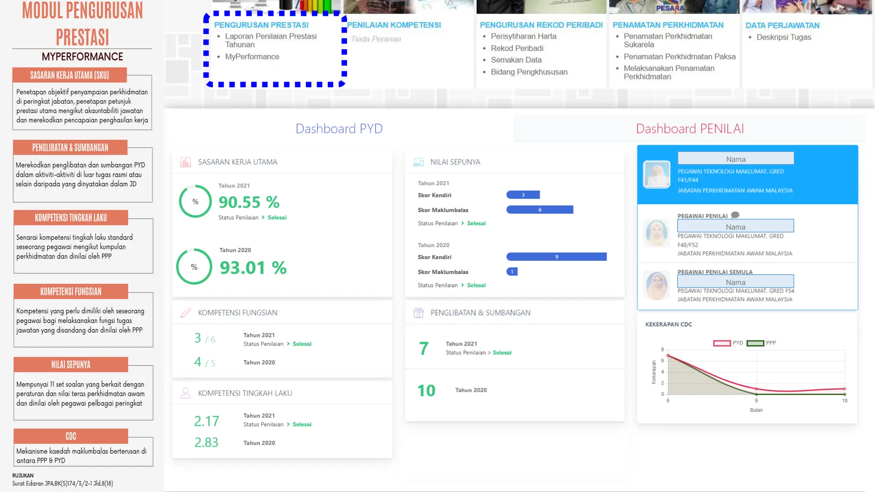Click the Skor Kendiri 2020 blue bar

556,257
